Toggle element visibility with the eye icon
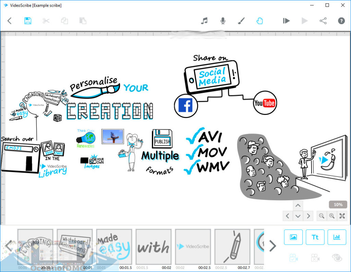Image resolution: width=351 pixels, height=272 pixels. (x=337, y=258)
